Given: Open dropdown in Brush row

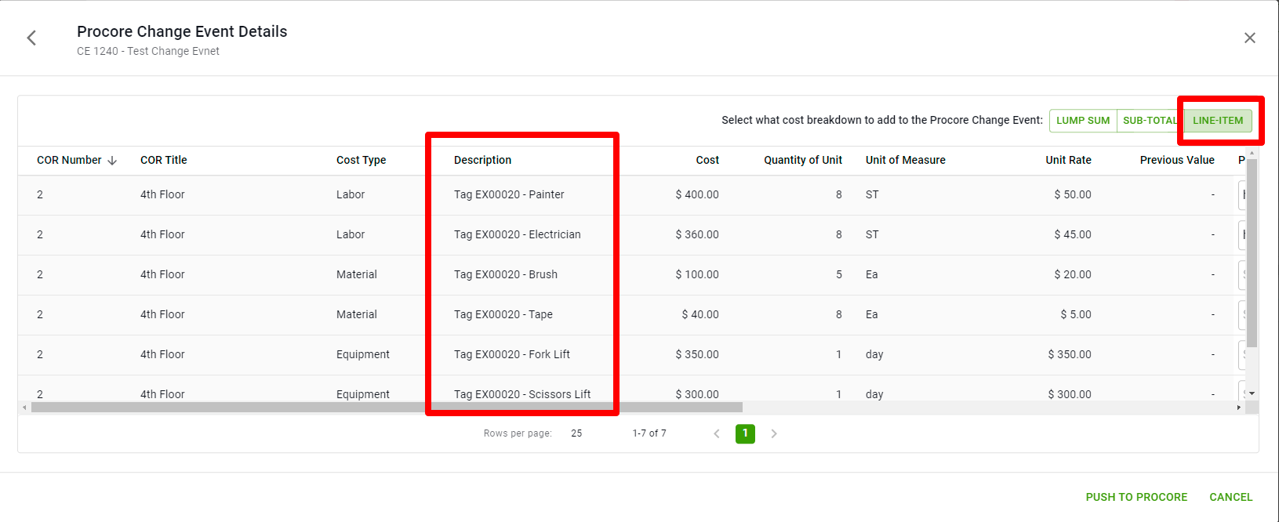Looking at the screenshot, I should pyautogui.click(x=1241, y=275).
